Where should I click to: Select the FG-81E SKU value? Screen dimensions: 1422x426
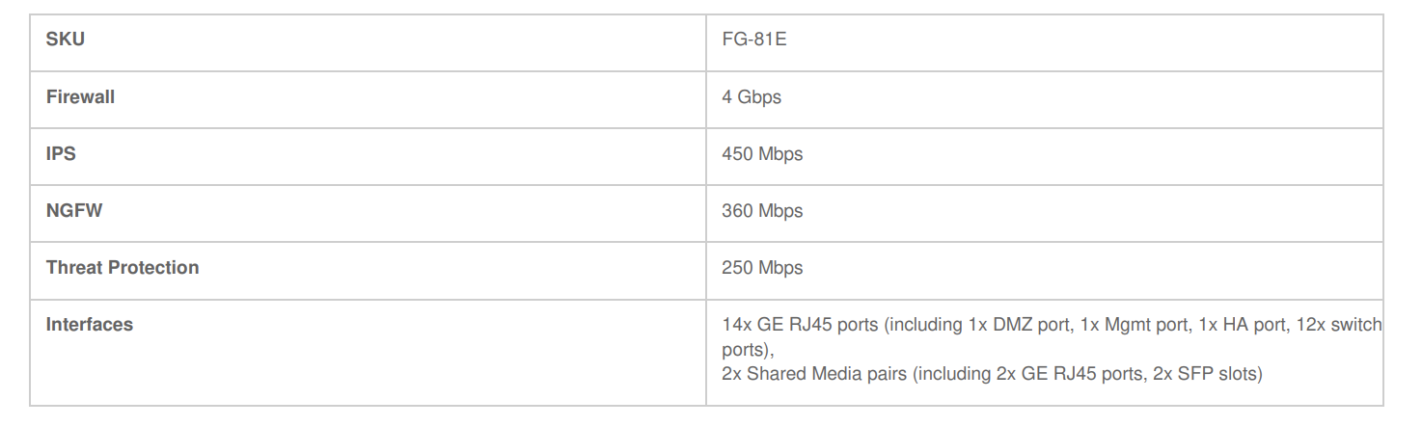[x=754, y=40]
